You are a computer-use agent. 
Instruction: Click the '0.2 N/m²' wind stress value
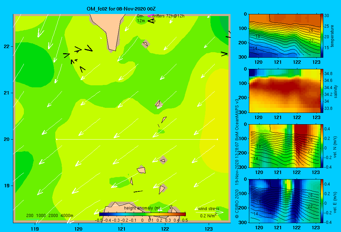click(x=208, y=216)
